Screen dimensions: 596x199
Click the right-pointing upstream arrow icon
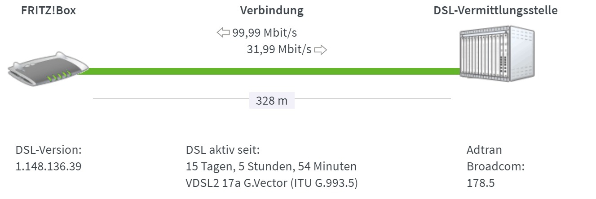pyautogui.click(x=320, y=50)
